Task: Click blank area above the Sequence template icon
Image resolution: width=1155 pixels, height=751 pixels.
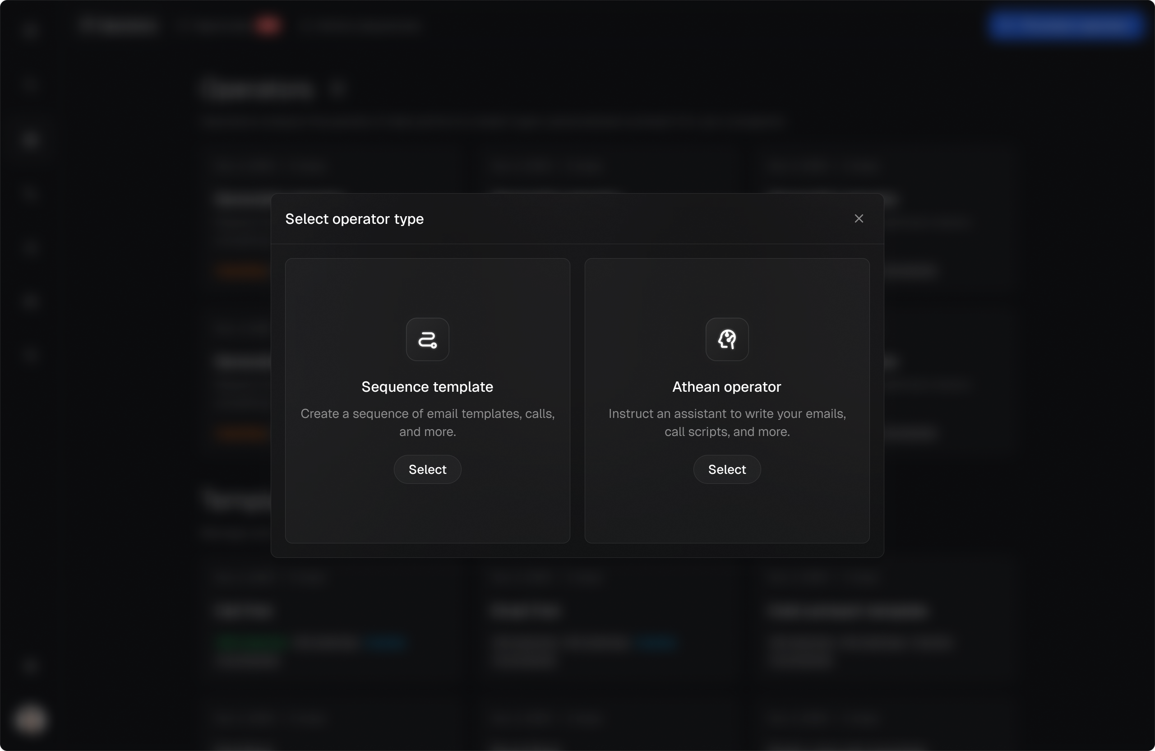Action: pos(427,287)
